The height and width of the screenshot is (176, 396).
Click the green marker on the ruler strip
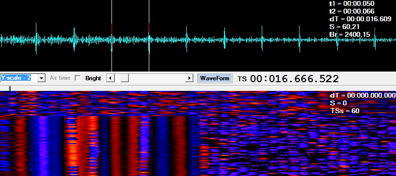click(10, 88)
